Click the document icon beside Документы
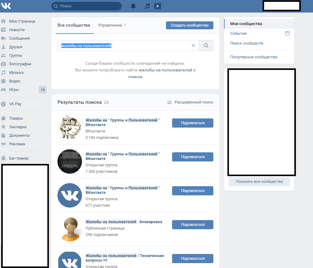This screenshot has height=268, width=313. click(x=3, y=136)
